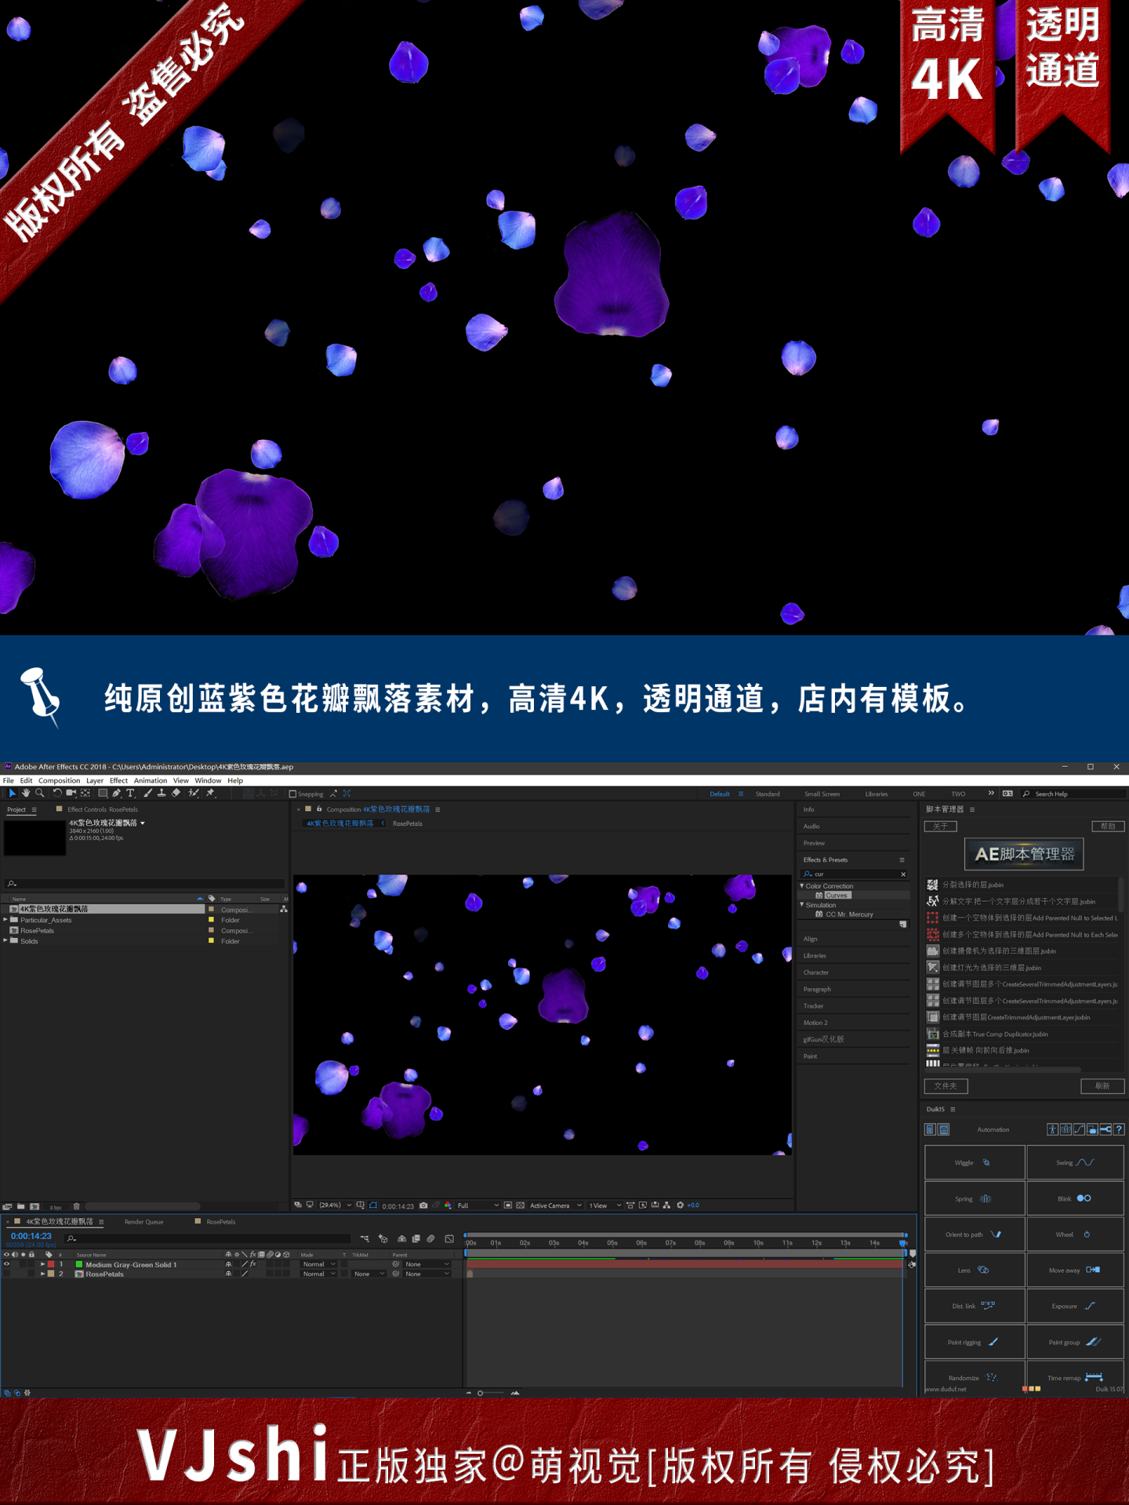Viewport: 1129px width, 1505px height.
Task: Click the 刷新 button in script manager
Action: 1102,1086
